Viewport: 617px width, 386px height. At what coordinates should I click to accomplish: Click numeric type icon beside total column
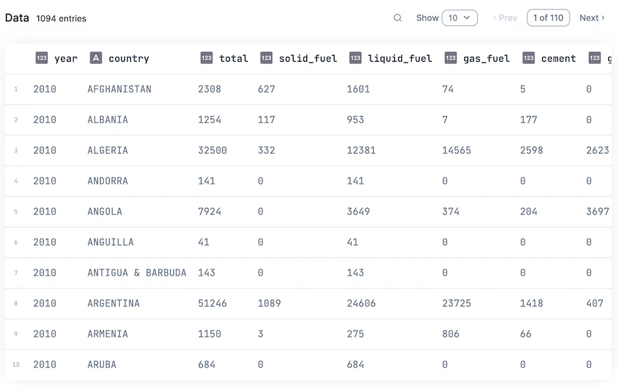[206, 58]
